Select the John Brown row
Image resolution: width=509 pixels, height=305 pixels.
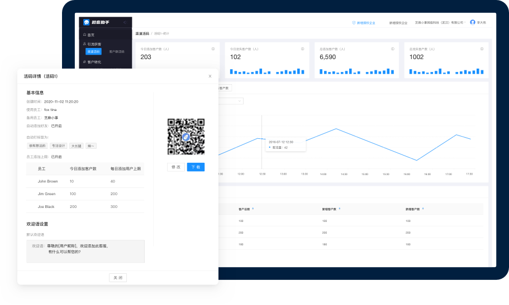click(x=85, y=182)
